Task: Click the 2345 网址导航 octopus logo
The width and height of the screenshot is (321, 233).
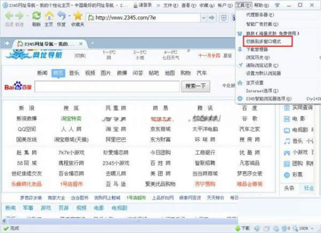Action: (x=34, y=54)
